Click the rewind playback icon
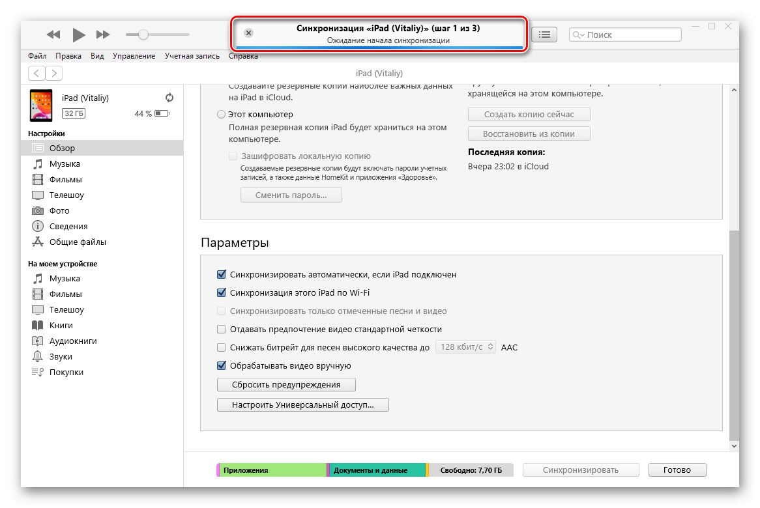 pos(53,35)
